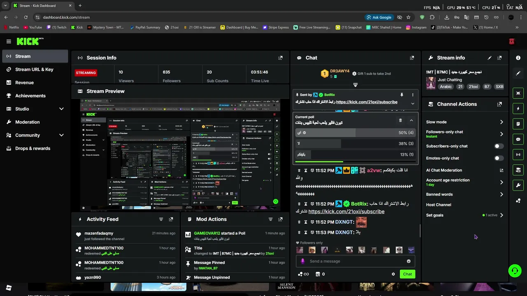Click the third poll option at 13%
527x296 pixels.
pos(355,155)
